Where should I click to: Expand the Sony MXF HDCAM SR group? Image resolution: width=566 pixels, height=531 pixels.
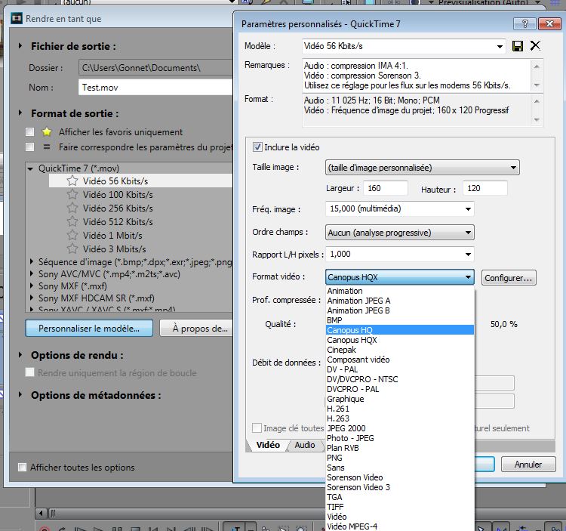pos(32,298)
